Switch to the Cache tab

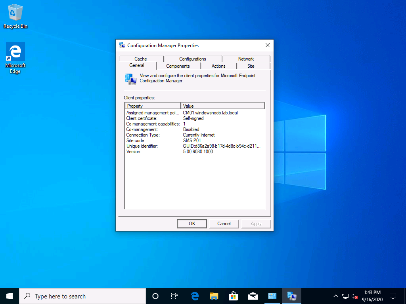coord(141,59)
